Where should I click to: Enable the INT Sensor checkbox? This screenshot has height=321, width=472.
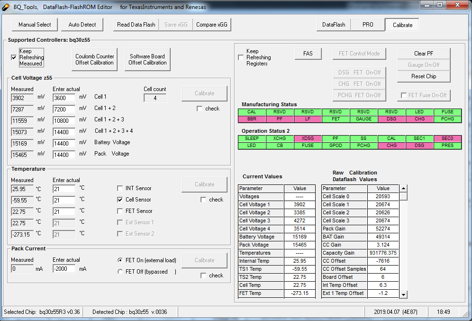(x=120, y=188)
